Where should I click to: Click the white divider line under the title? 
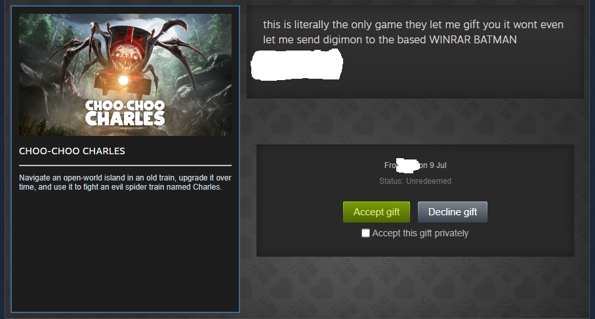tap(125, 165)
